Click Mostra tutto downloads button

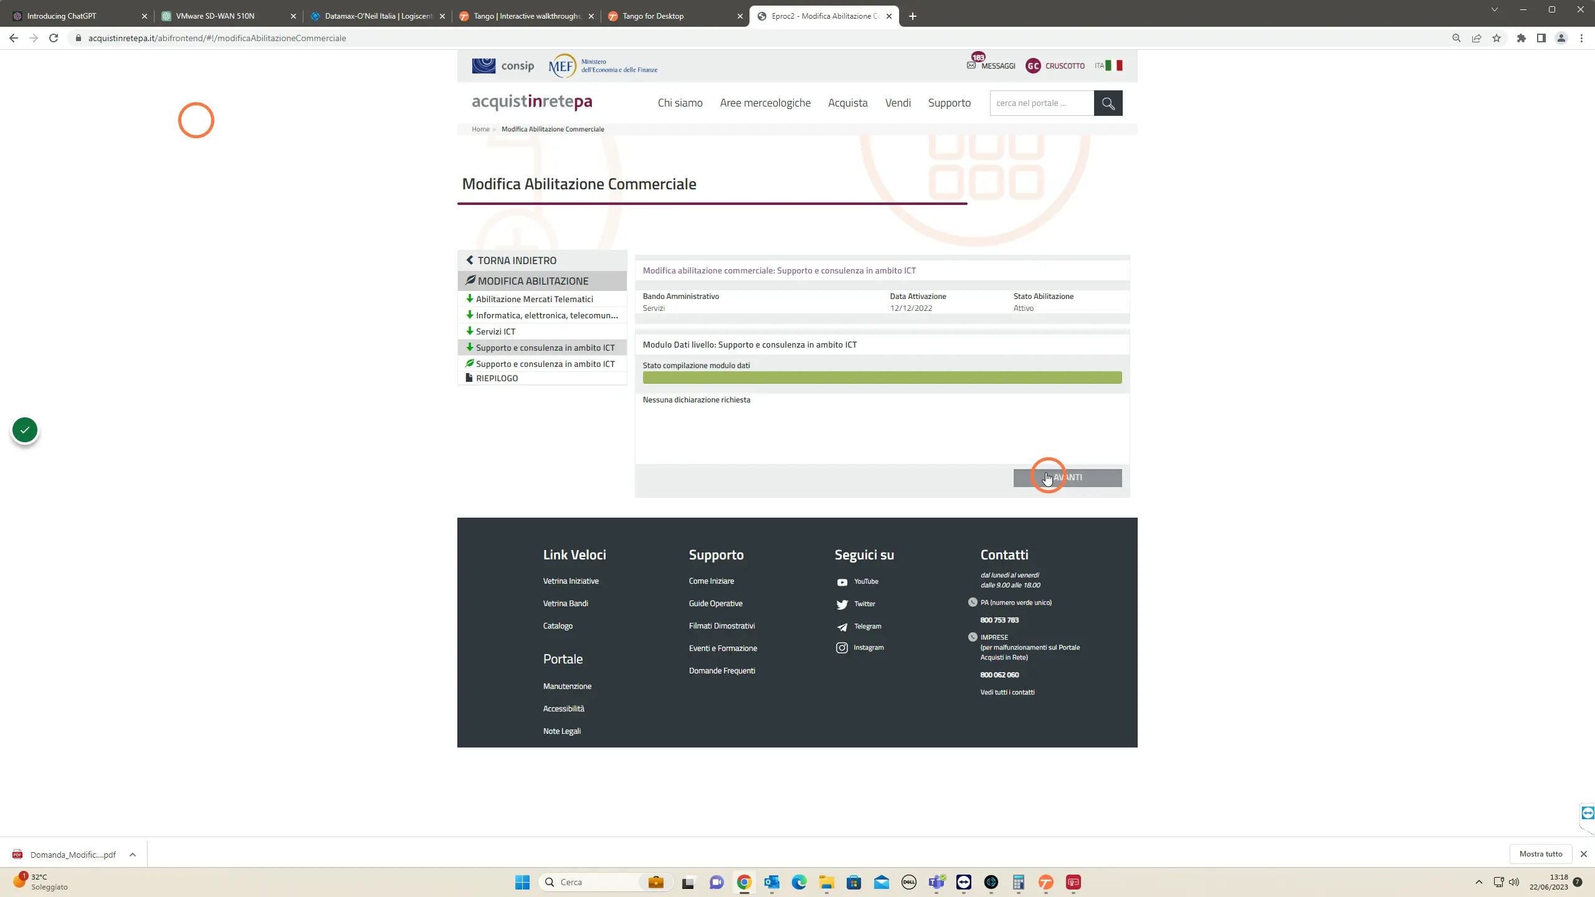point(1541,854)
